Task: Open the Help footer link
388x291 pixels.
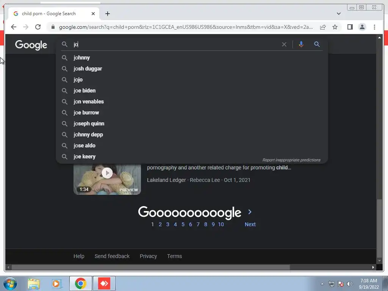Action: coord(79,256)
